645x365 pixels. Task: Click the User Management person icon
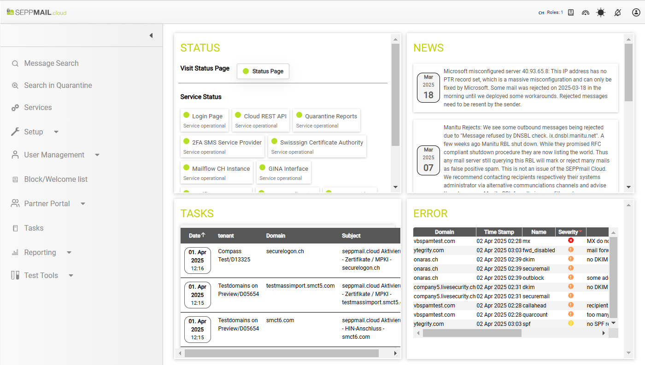tap(15, 155)
